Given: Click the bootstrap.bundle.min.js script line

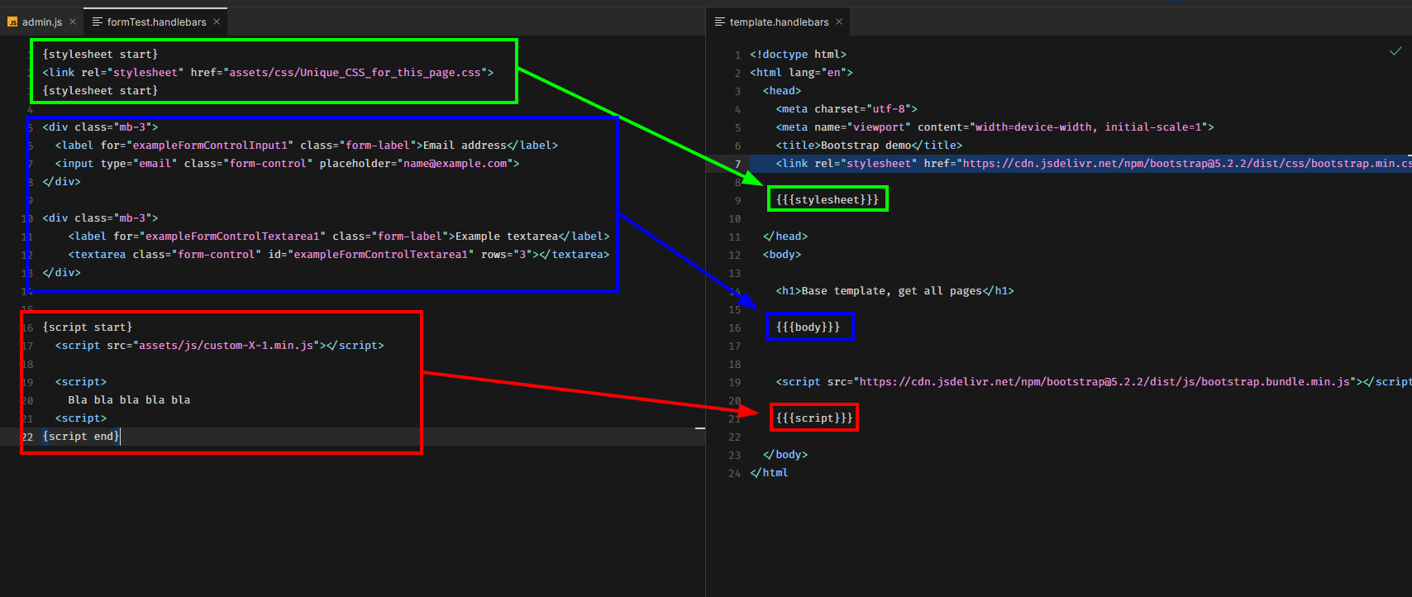Looking at the screenshot, I should tap(1093, 382).
